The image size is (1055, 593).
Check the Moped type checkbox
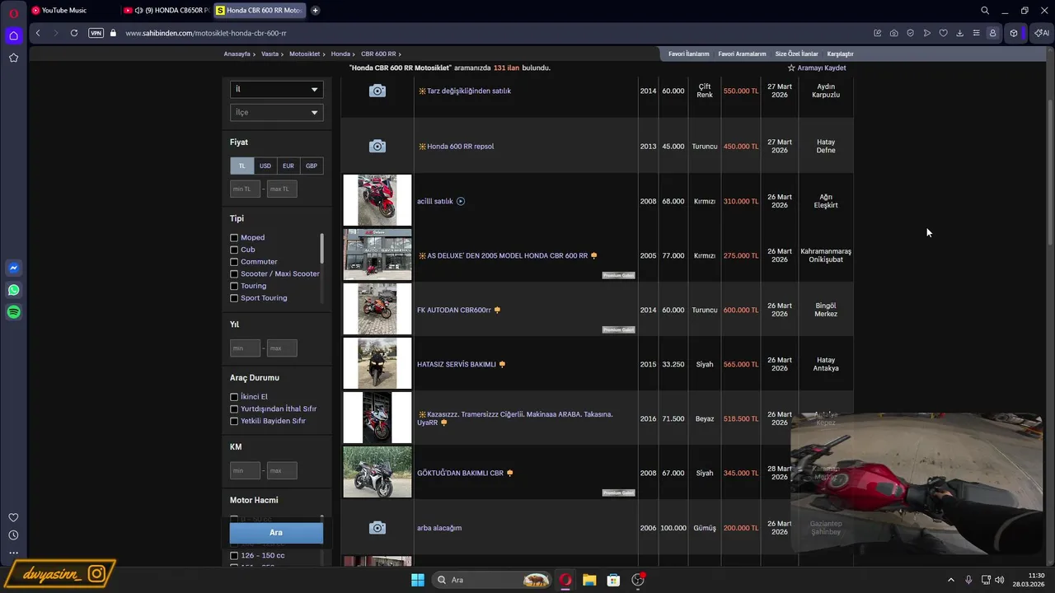tap(234, 238)
